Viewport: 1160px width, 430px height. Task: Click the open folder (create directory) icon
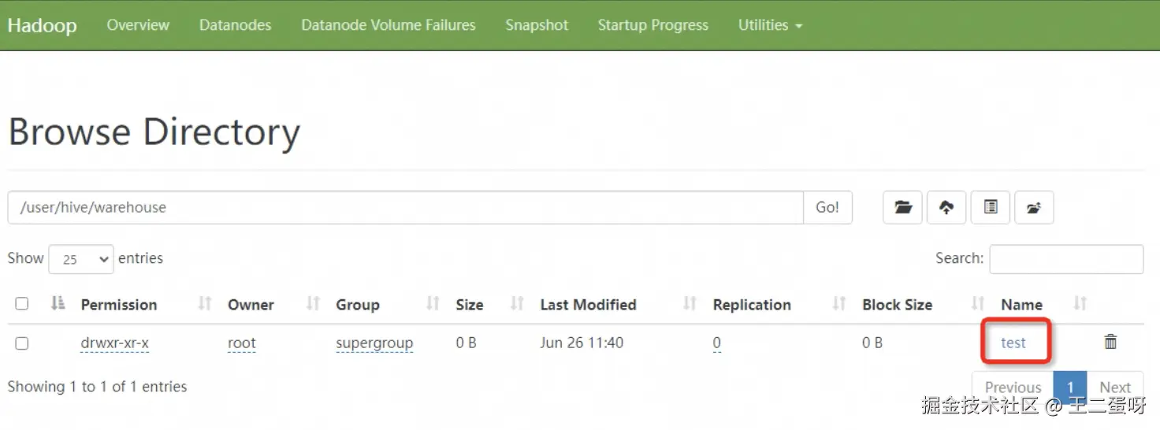coord(902,208)
